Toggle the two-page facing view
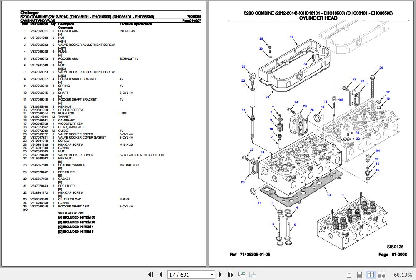Viewport: 416px width, 280px height. point(370,275)
